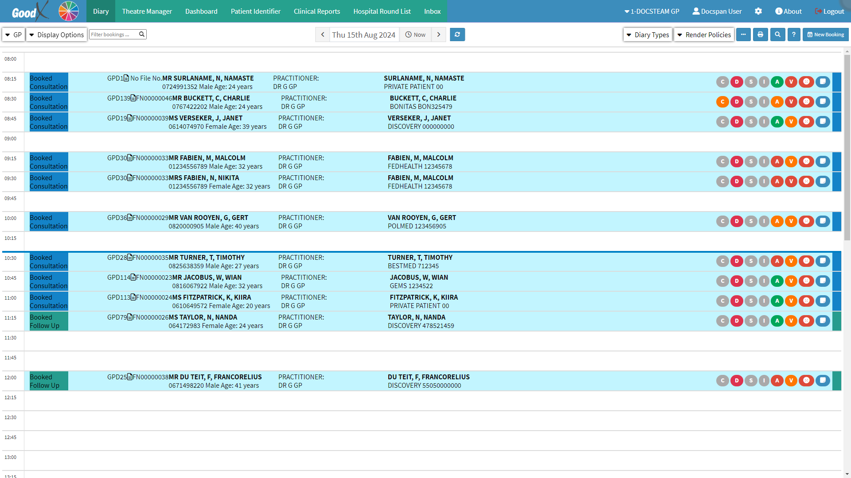Switch to the Theatre Manager tab
The image size is (851, 478).
coord(147,12)
